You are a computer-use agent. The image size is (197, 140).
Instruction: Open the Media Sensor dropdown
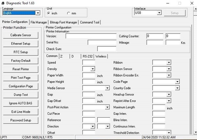(x=107, y=88)
